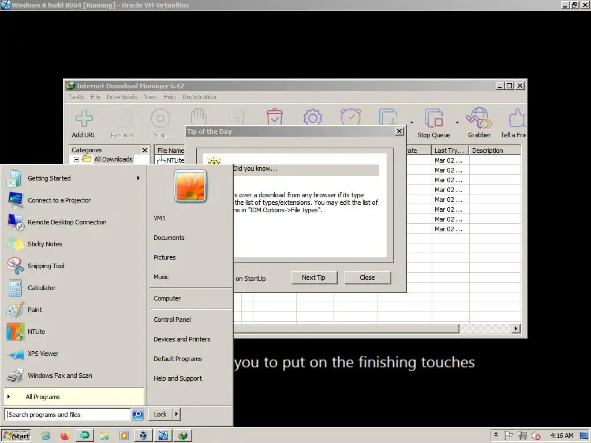
Task: Click the Start menu user picture
Action: [x=190, y=186]
